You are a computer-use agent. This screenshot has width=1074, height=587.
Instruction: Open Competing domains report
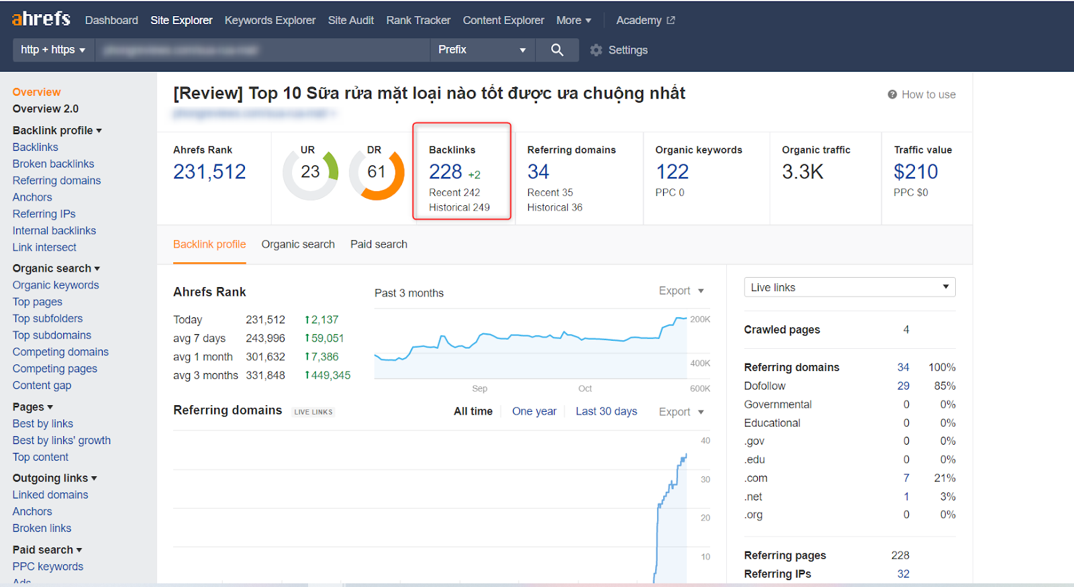pos(60,352)
